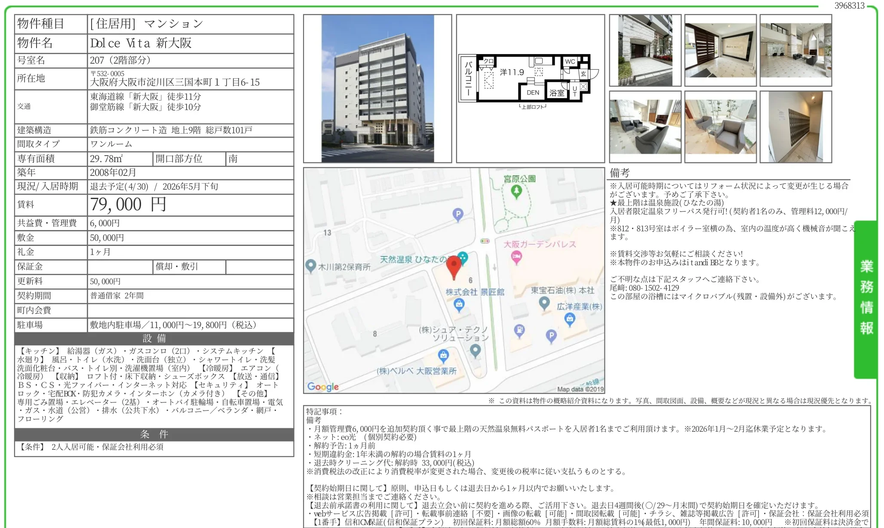
Task: Open the entrance approach photo thumbnail
Action: click(645, 50)
